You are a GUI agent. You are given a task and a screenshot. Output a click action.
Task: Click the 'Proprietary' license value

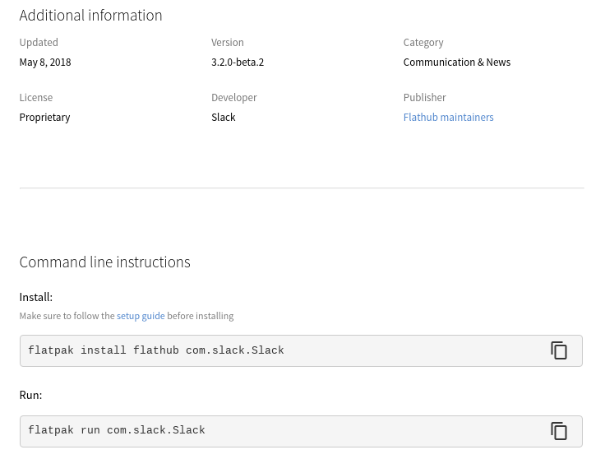(x=44, y=118)
